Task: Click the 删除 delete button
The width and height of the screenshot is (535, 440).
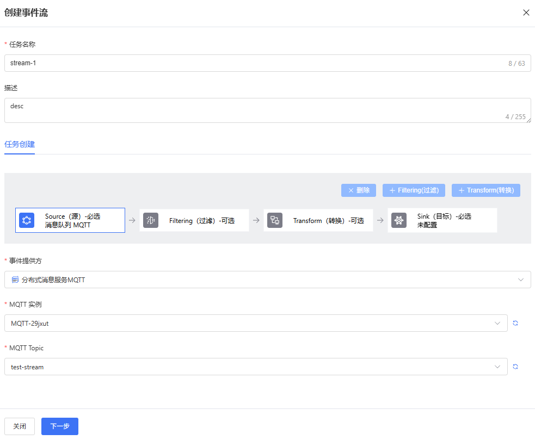Action: pyautogui.click(x=359, y=190)
